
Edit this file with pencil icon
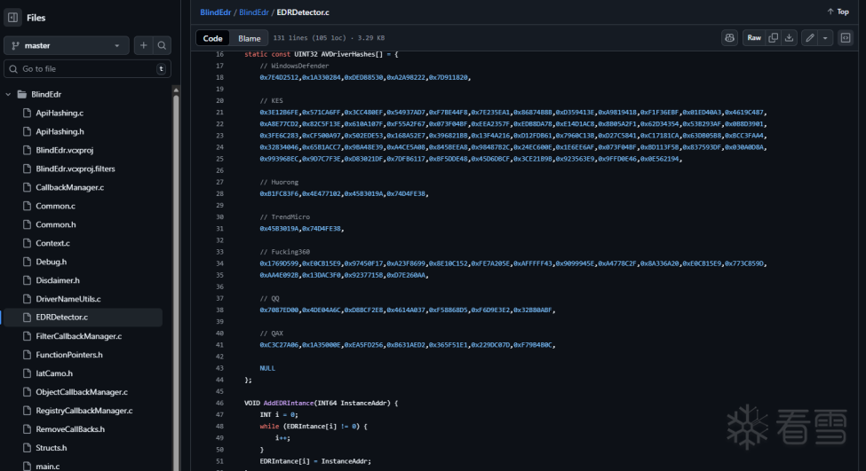pyautogui.click(x=810, y=37)
